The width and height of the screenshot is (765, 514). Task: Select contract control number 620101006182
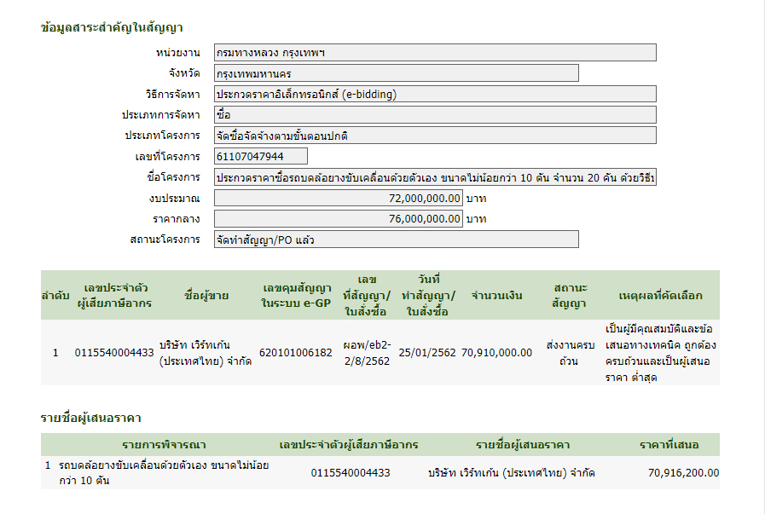pos(295,352)
